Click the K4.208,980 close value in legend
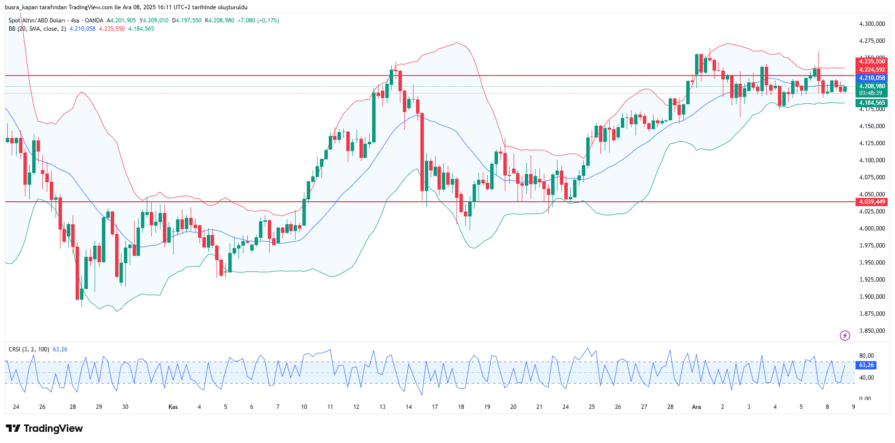 pos(219,20)
